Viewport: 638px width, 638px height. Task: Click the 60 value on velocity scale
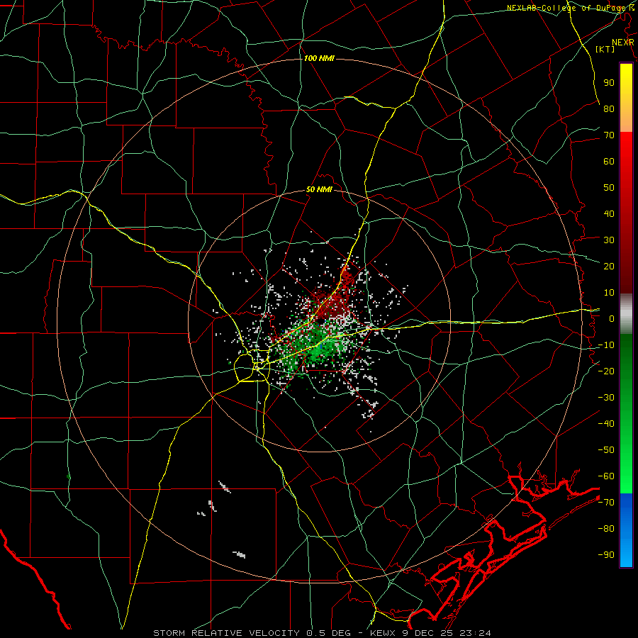pyautogui.click(x=609, y=161)
